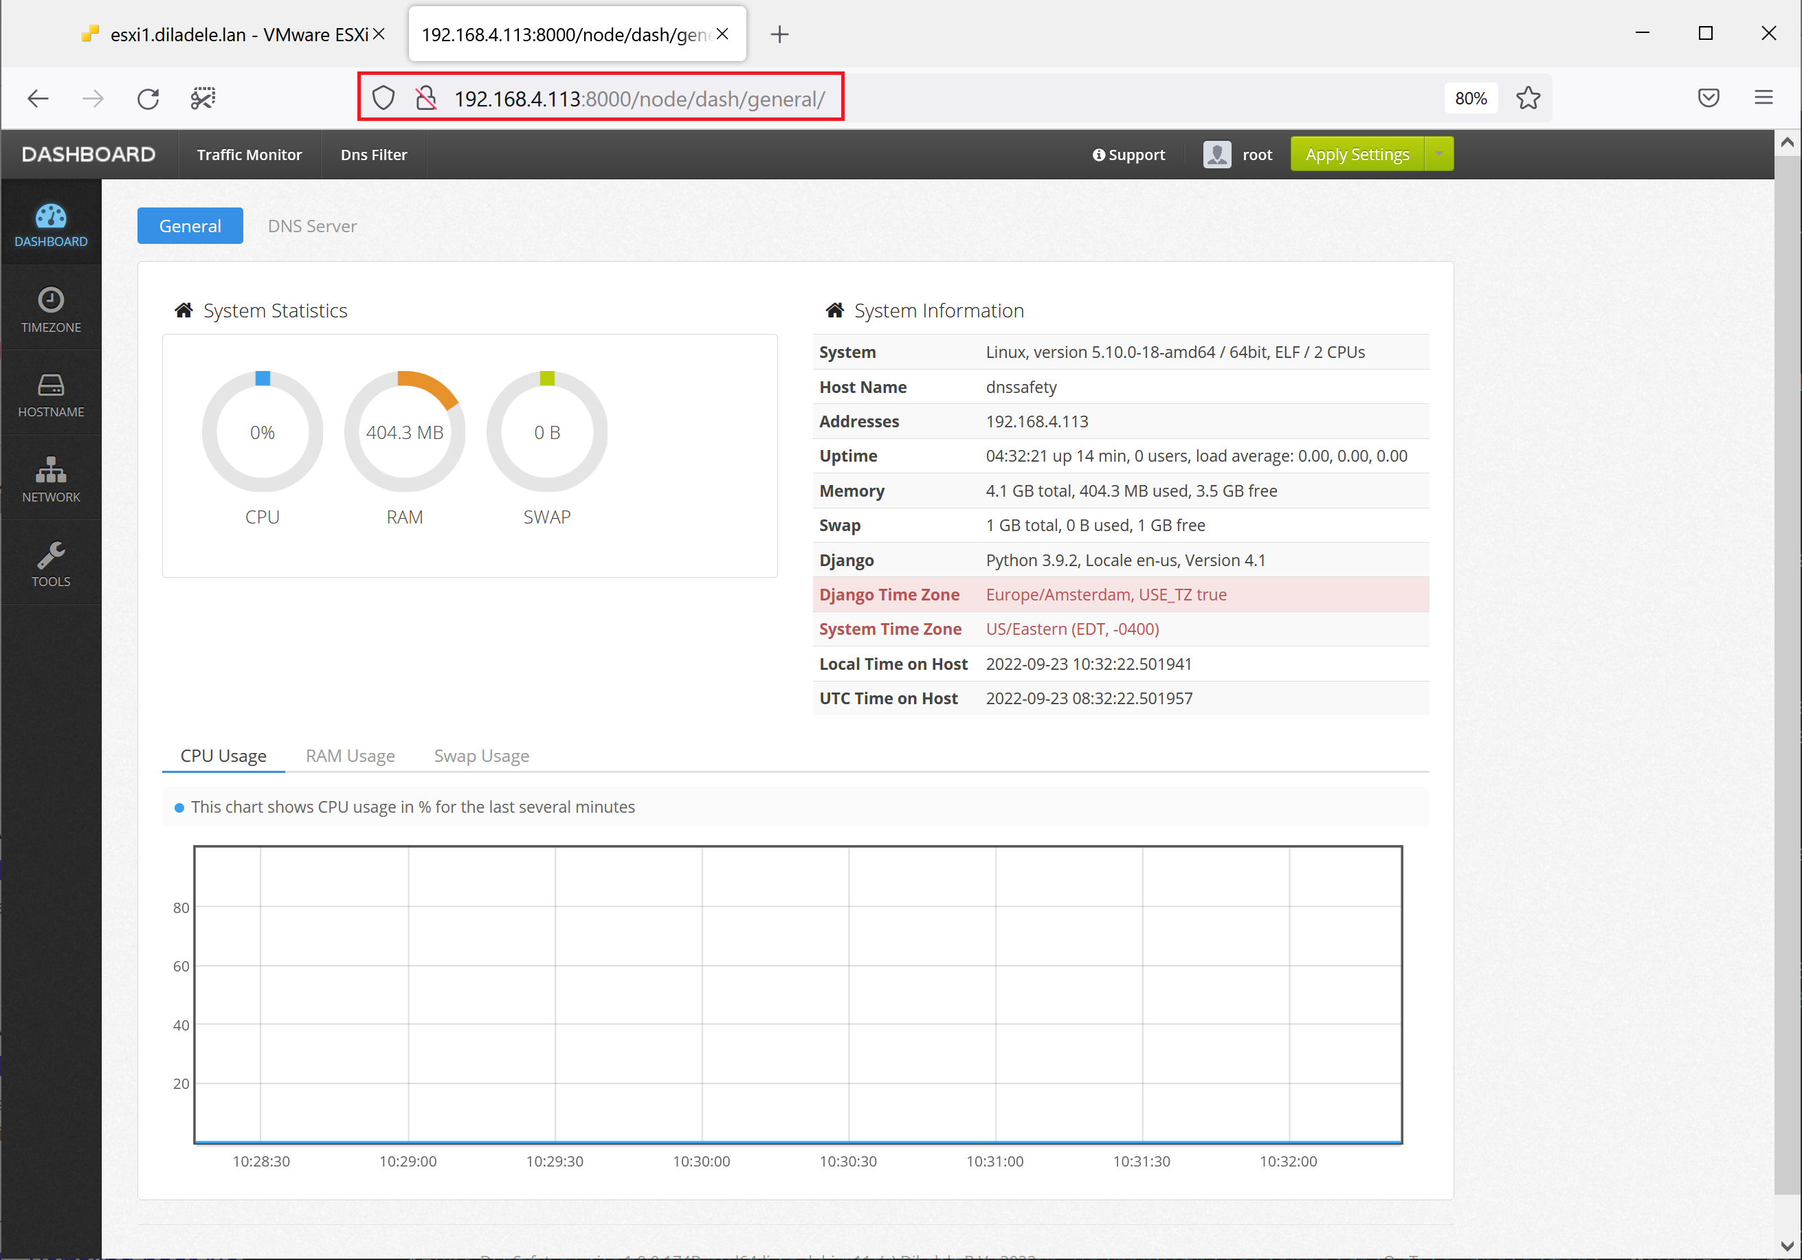This screenshot has width=1802, height=1260.
Task: Click the insecure connection padlock icon
Action: (426, 98)
